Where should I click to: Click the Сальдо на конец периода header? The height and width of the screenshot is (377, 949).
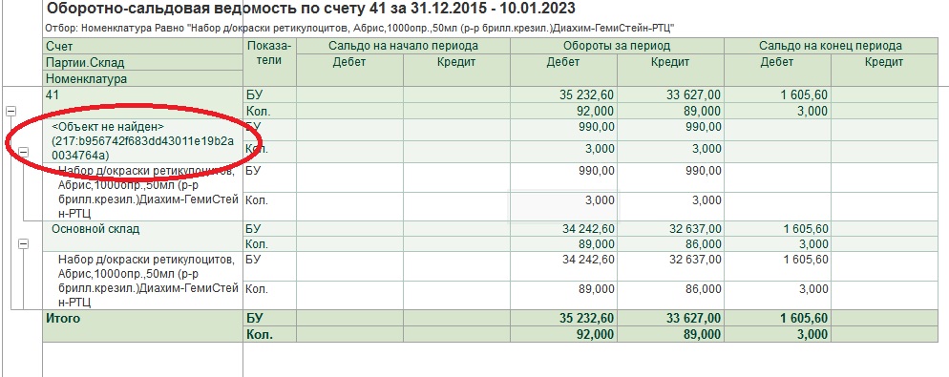coord(831,46)
